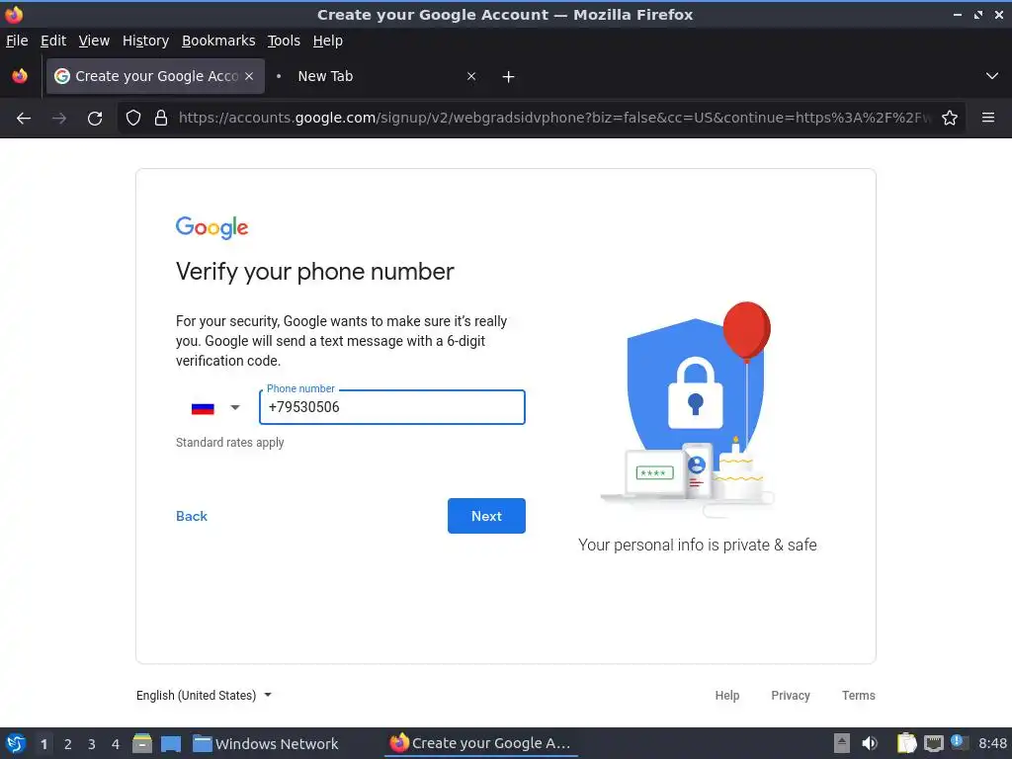1012x759 pixels.
Task: Click the Russian flag icon
Action: click(203, 408)
